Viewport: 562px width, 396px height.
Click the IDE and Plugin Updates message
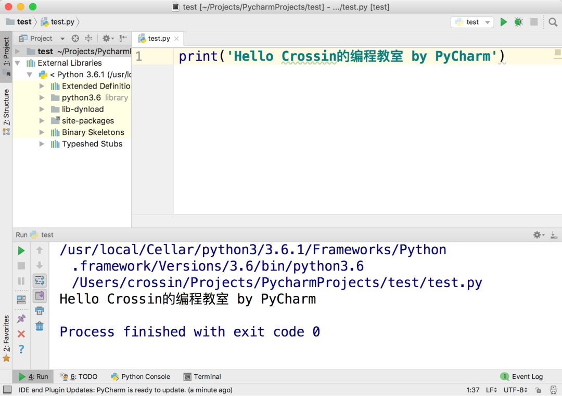click(125, 390)
